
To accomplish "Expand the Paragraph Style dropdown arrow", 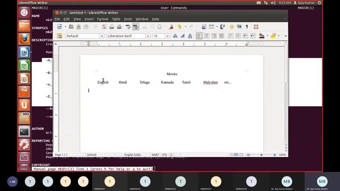I will click(x=101, y=36).
